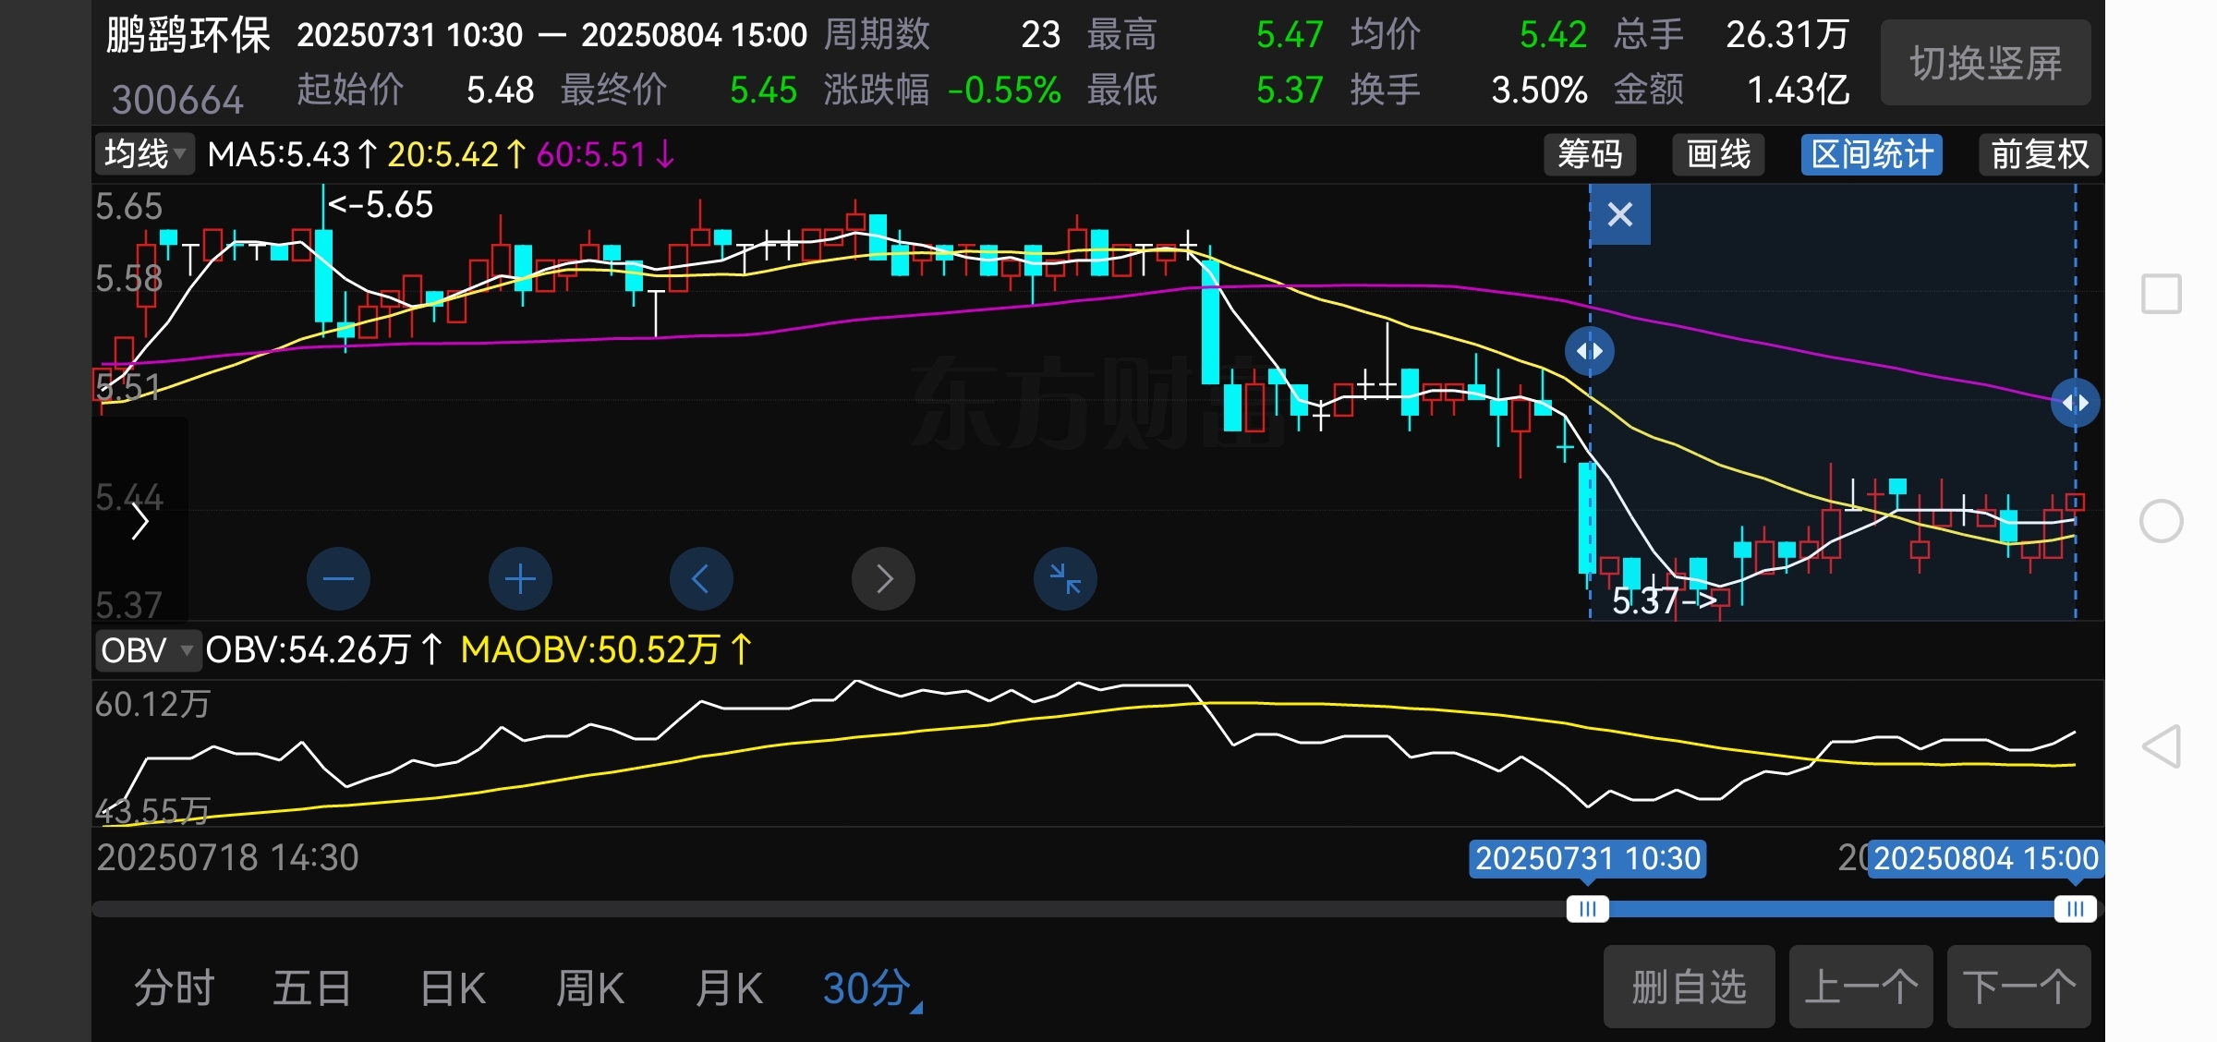2217x1042 pixels.
Task: Tap the collapse arrows circular icon
Action: [1065, 579]
